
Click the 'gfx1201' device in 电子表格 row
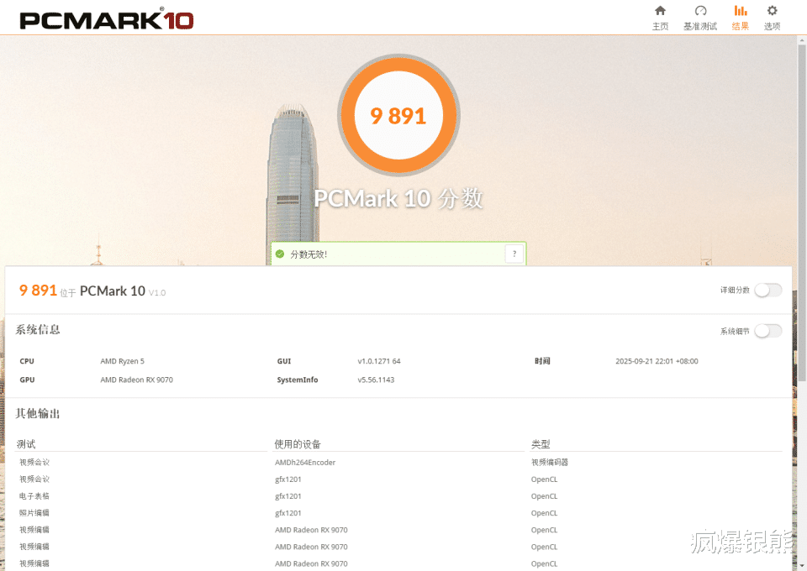click(x=288, y=496)
